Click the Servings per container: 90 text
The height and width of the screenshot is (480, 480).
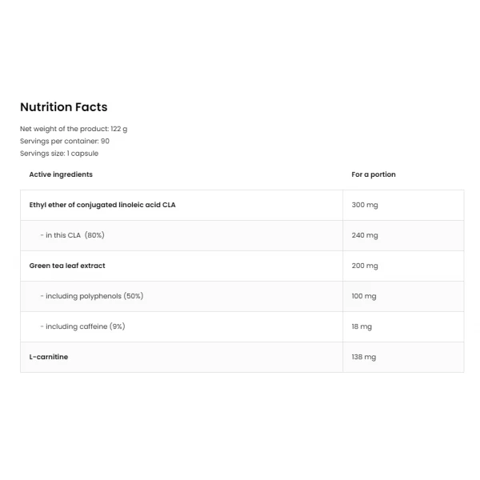pos(65,141)
